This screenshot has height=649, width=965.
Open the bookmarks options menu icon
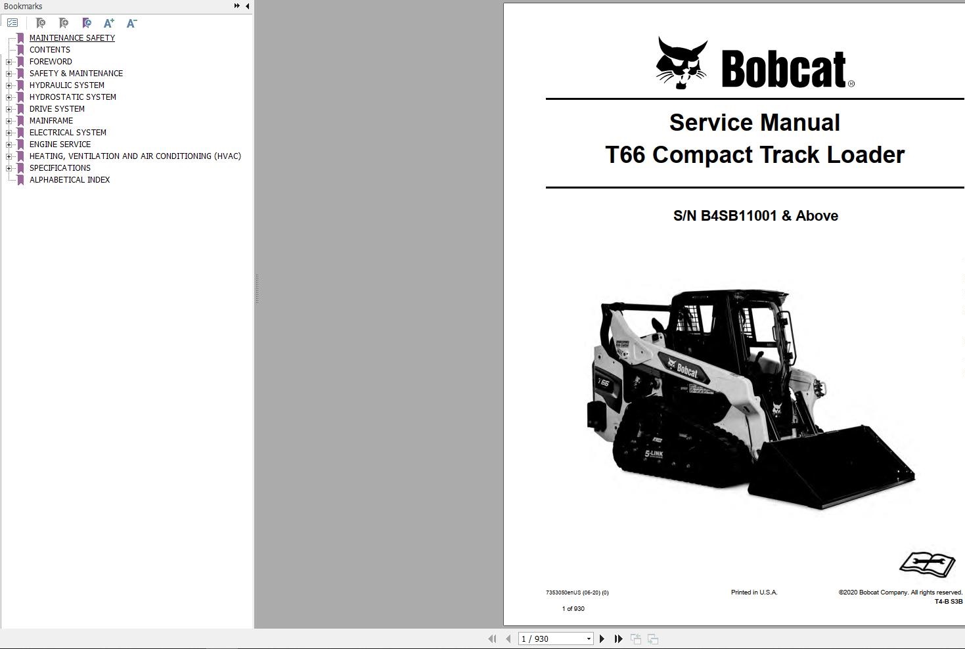click(12, 23)
